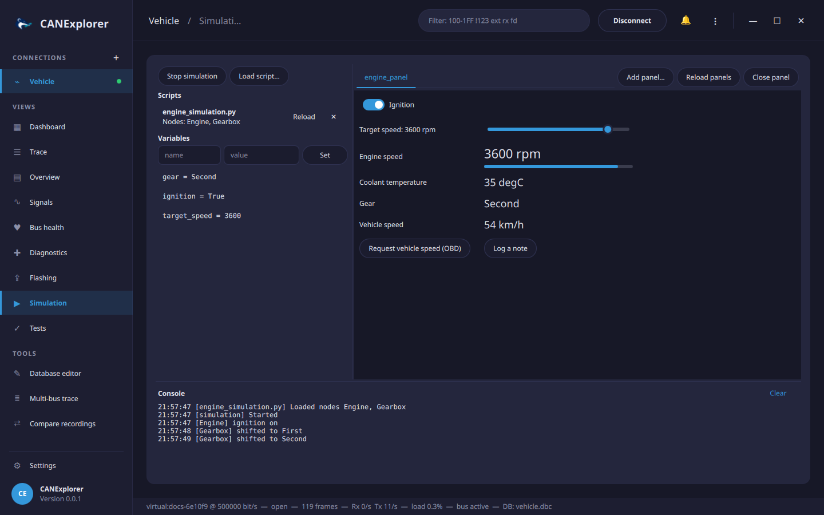The height and width of the screenshot is (515, 824).
Task: Click the Target speed slider handle
Action: (x=608, y=129)
